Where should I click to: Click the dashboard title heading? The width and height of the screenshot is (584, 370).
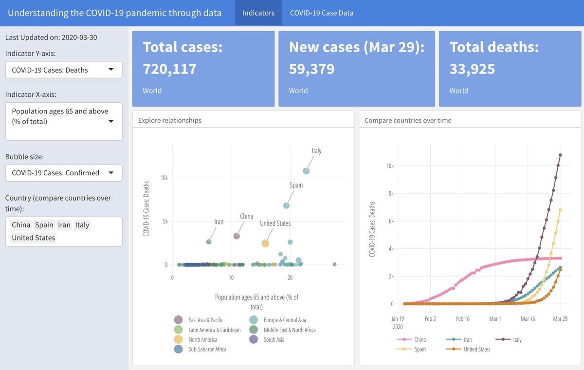(115, 13)
